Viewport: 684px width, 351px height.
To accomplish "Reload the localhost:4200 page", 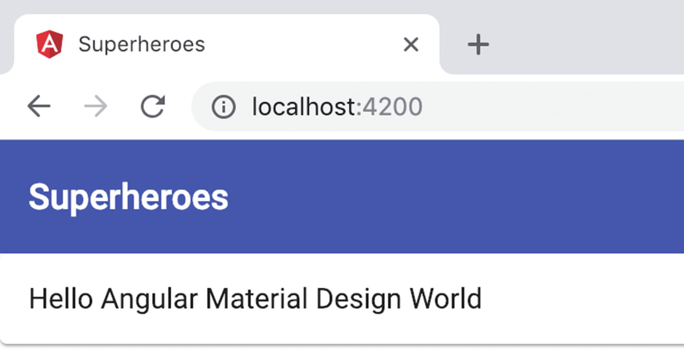I will tap(153, 106).
